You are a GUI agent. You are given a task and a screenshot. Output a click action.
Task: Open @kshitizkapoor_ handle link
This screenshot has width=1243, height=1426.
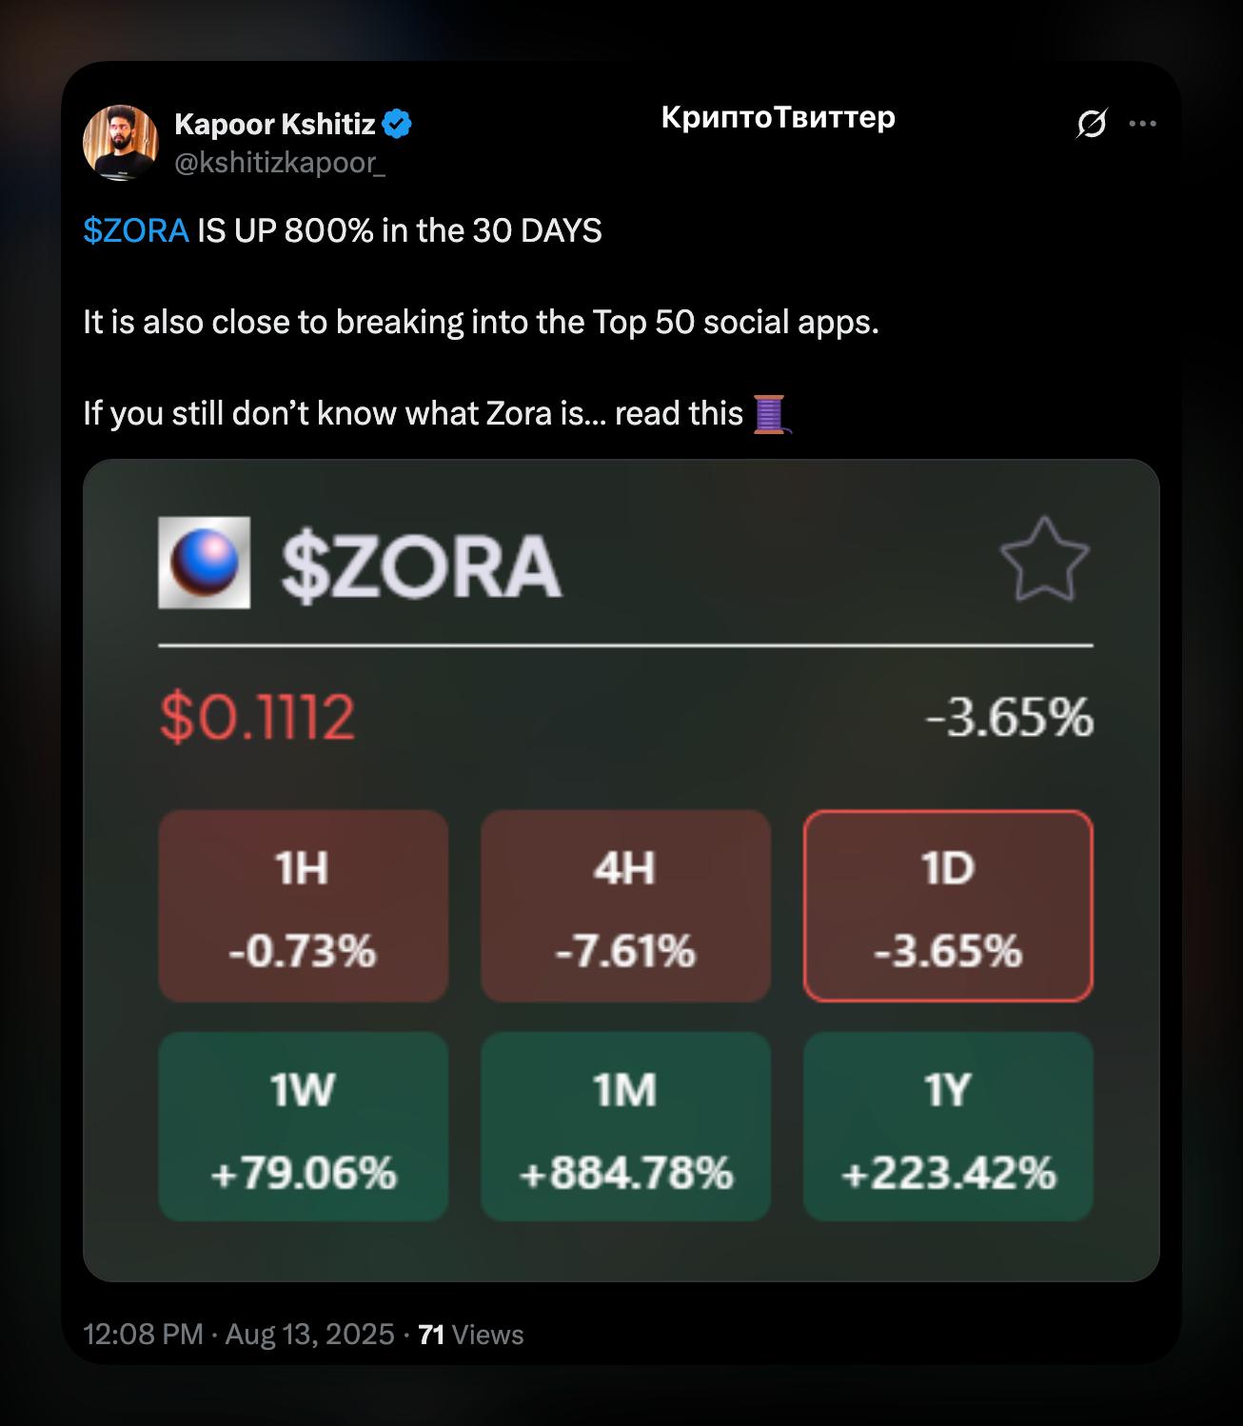coord(280,164)
